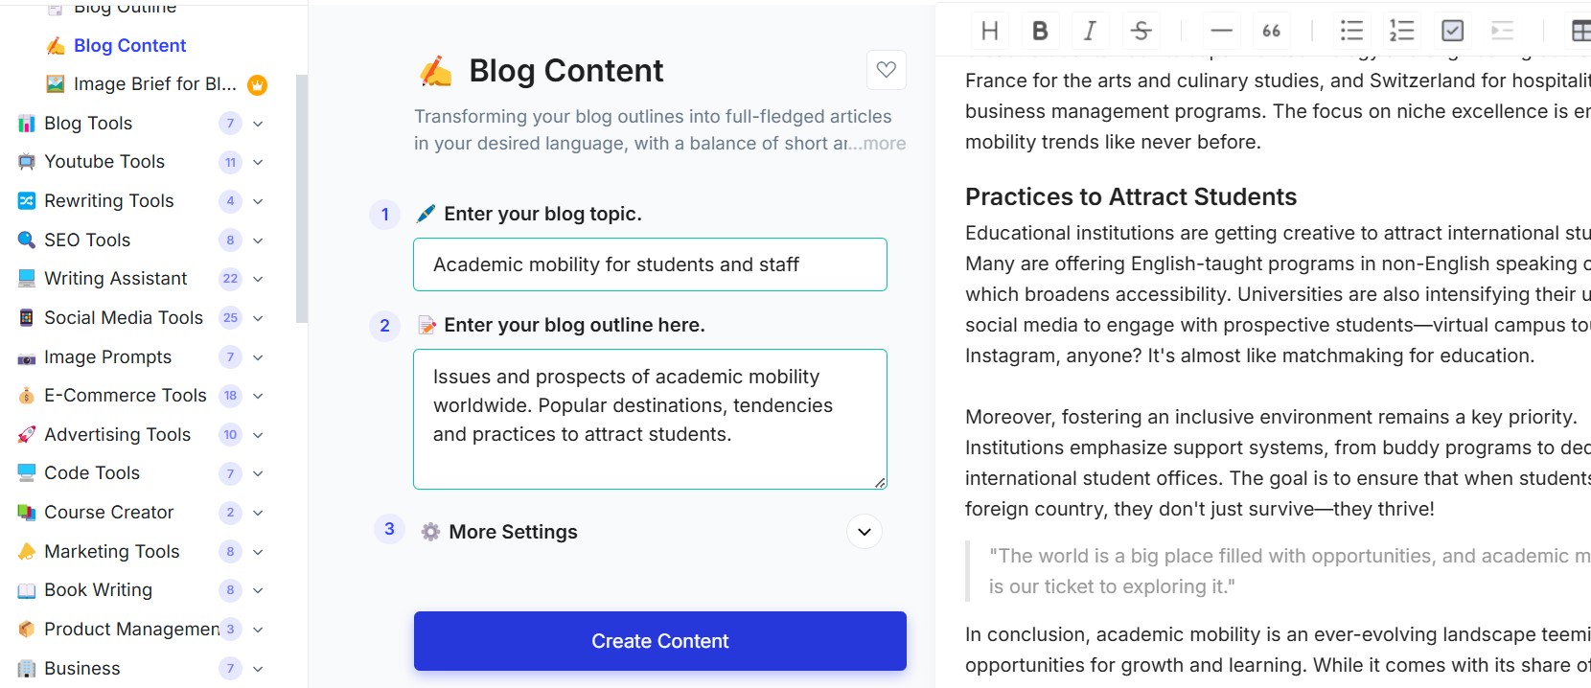
Task: Apply italic formatting with the I icon
Action: [x=1089, y=30]
